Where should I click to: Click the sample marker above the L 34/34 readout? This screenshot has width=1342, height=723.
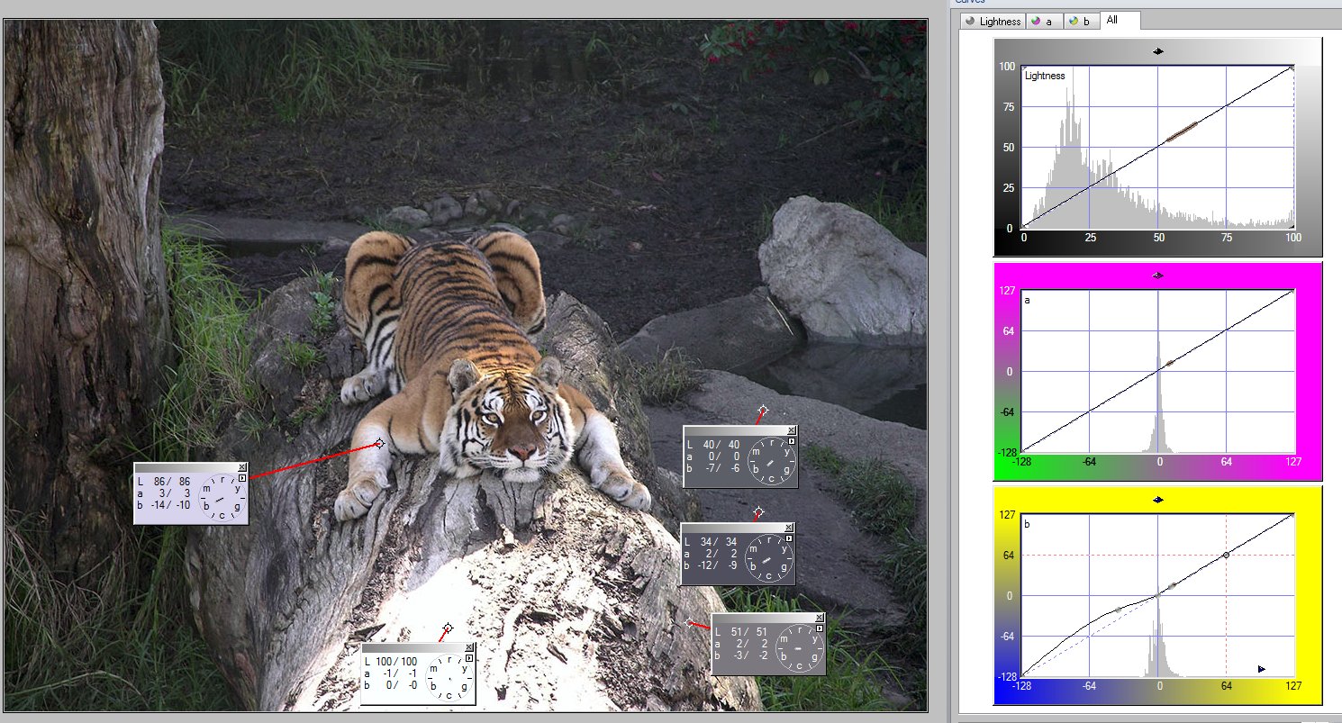(758, 512)
